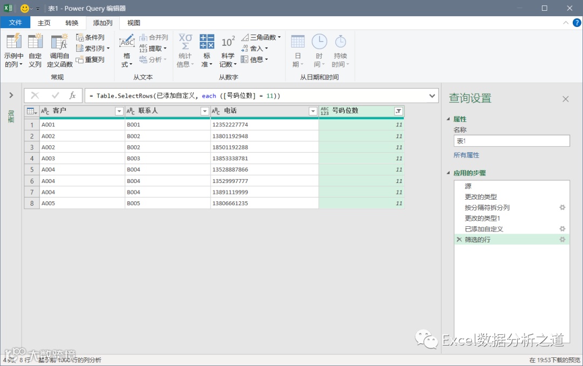Open help question mark icon
Image resolution: width=583 pixels, height=366 pixels.
click(x=577, y=23)
